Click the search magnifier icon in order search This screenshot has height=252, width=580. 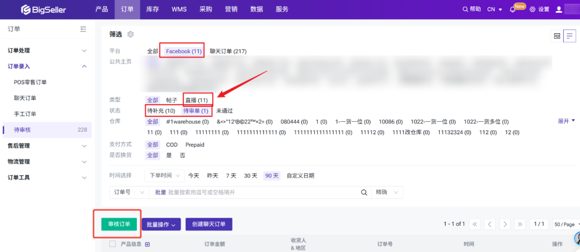tap(364, 192)
